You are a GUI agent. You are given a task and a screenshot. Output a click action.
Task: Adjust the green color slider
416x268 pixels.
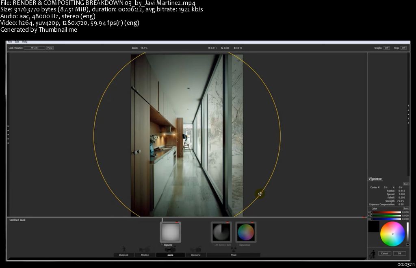point(386,216)
